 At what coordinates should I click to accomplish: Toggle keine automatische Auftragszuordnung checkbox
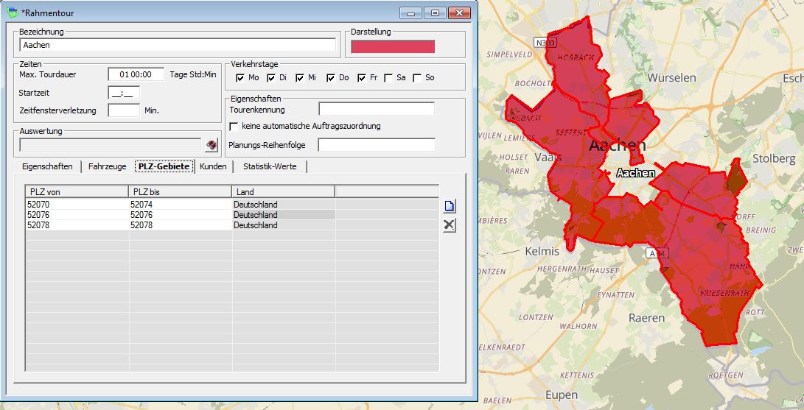tap(234, 127)
